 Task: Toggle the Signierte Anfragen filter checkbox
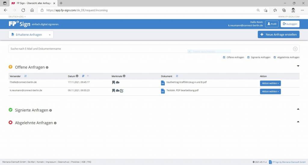(248, 57)
